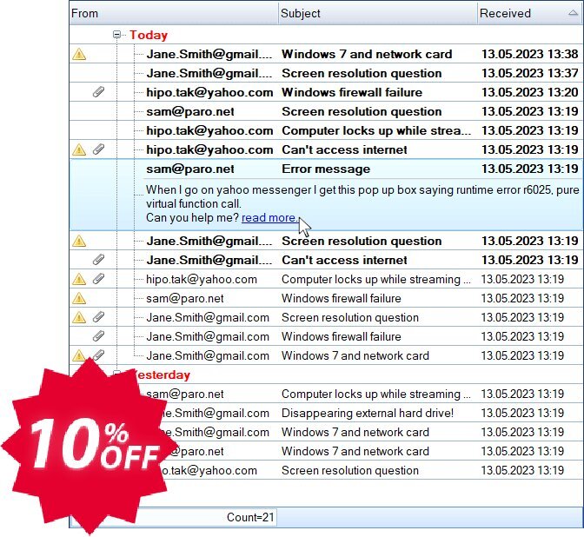
Task: Click the paperclip on the read Jane.Smith@gmail.com Screen resolution email
Action: 98,317
